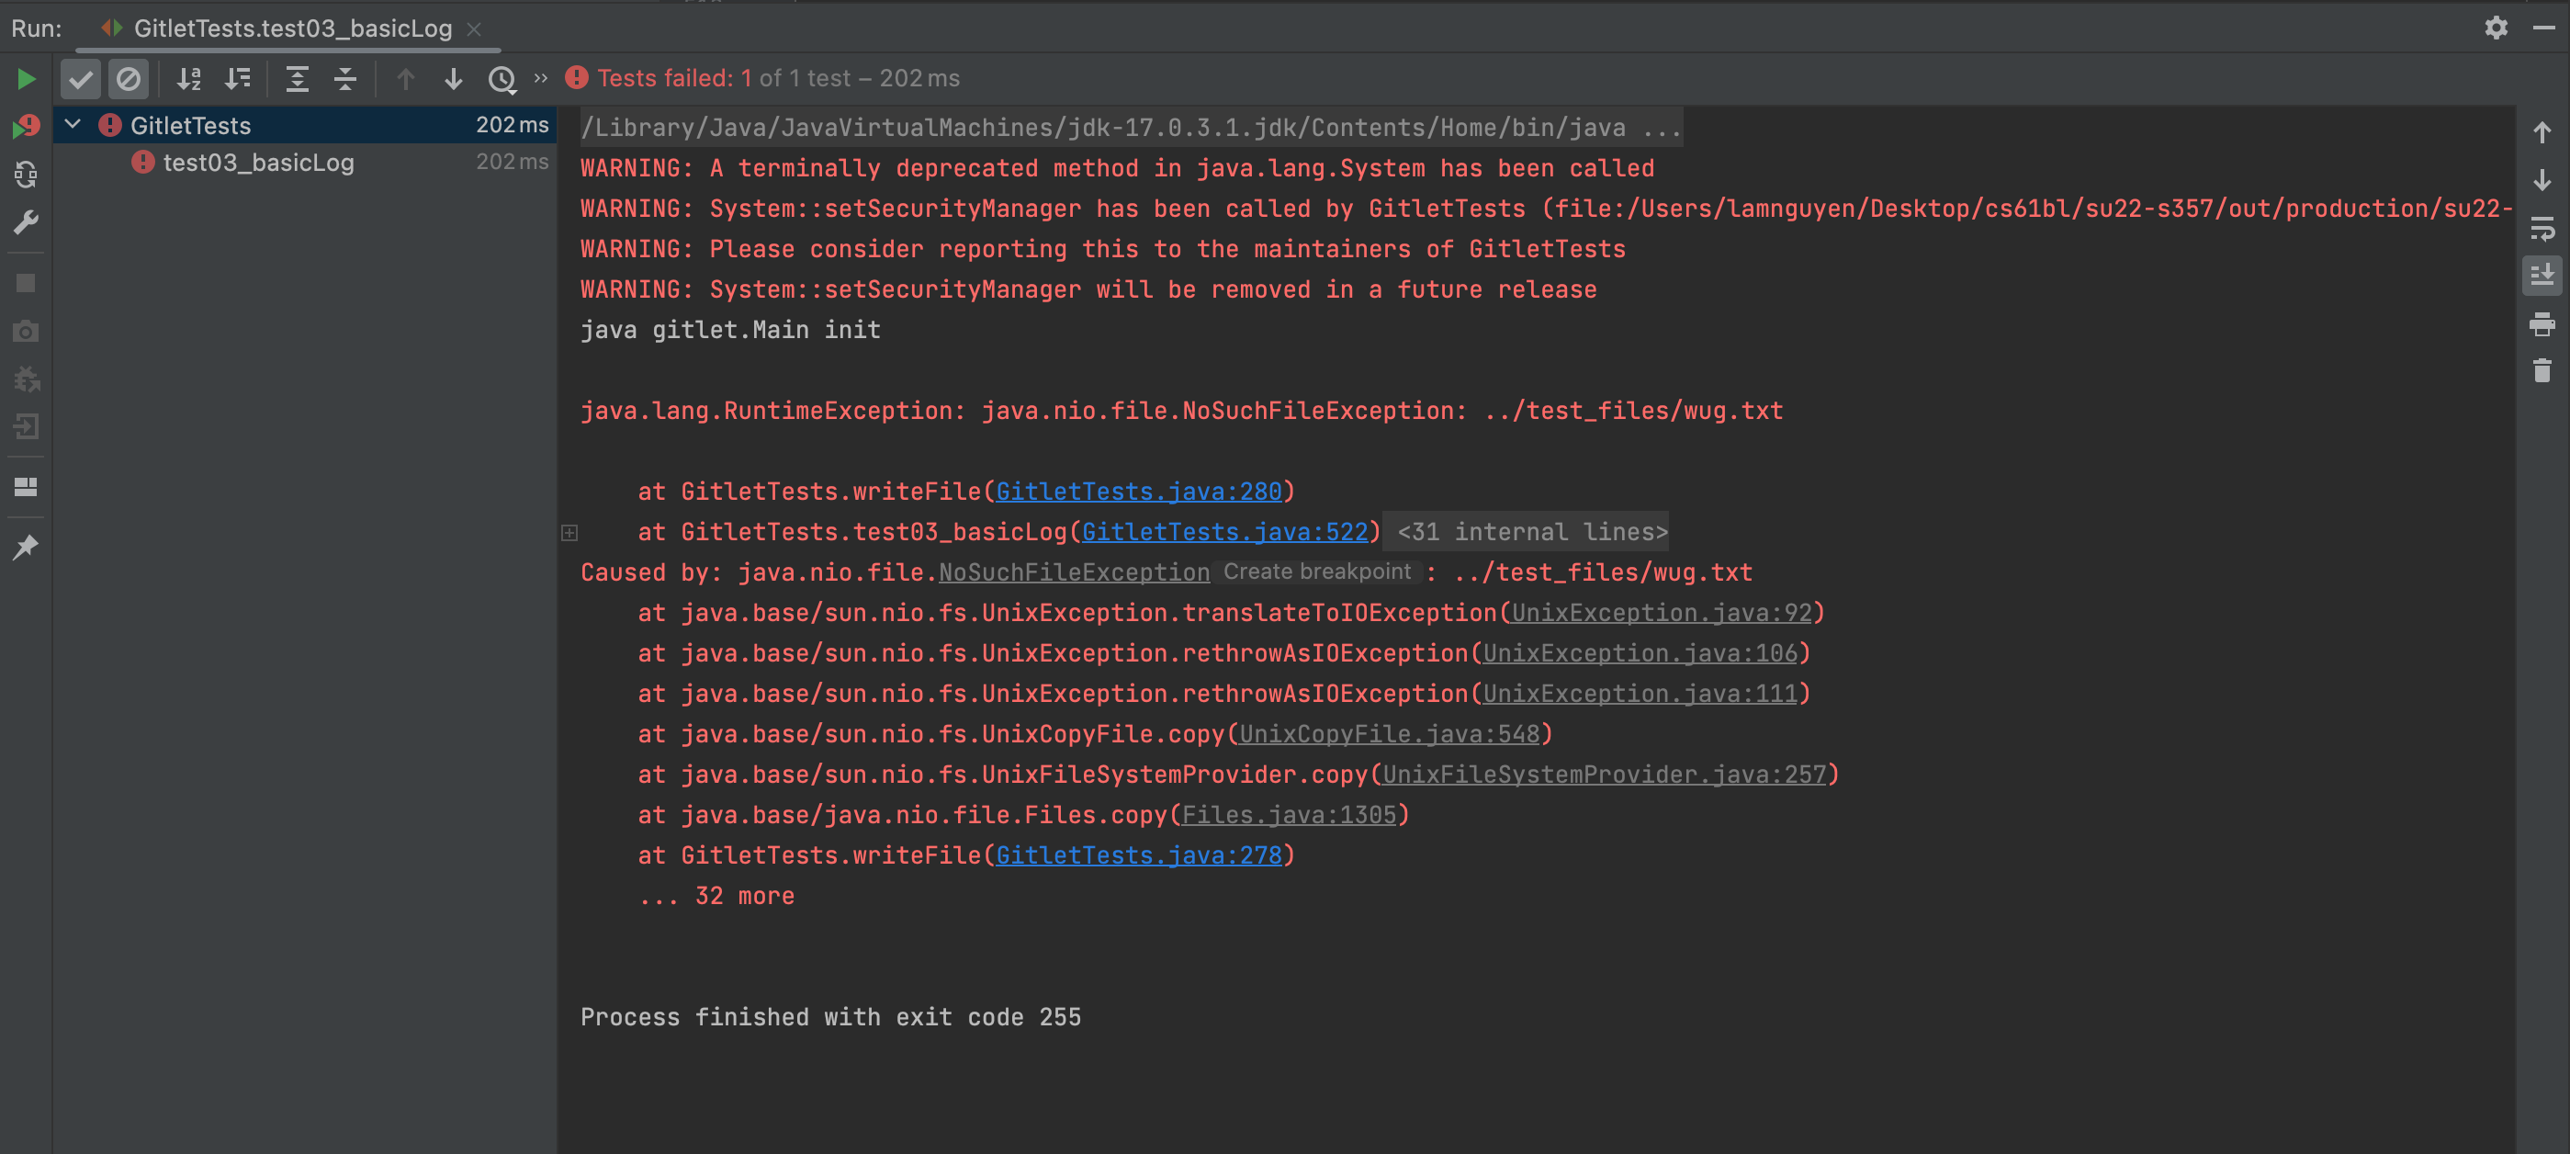2570x1154 pixels.
Task: Toggle Show Ignored tests button
Action: [x=129, y=79]
